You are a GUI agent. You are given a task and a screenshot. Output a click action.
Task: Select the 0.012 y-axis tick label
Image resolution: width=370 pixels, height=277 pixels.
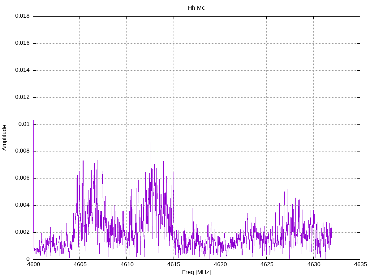22,97
